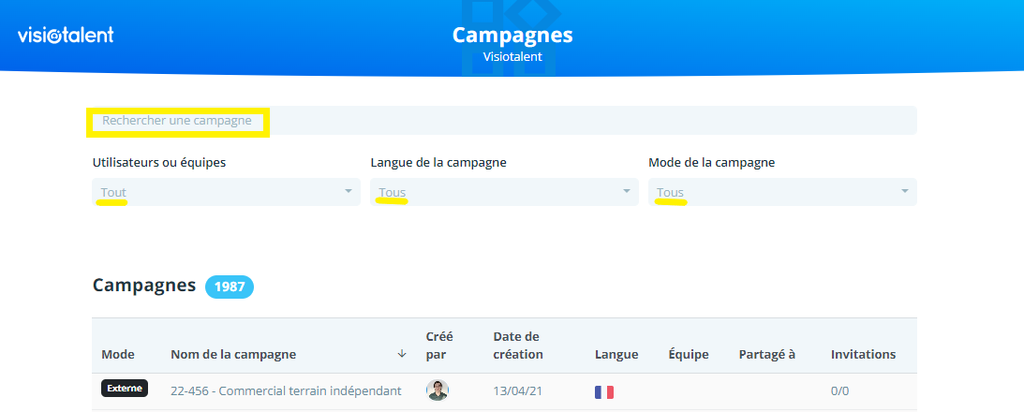Open campaign 22-456 Commercial terrain indépendant
Viewport: 1024px width, 412px height.
tap(286, 390)
